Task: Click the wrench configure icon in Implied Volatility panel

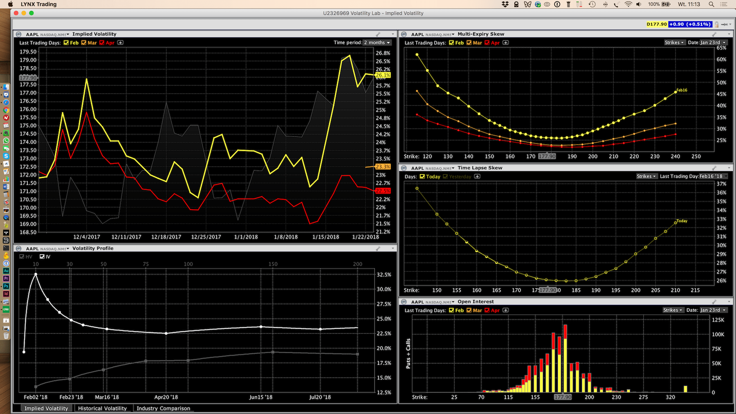Action: click(x=378, y=34)
